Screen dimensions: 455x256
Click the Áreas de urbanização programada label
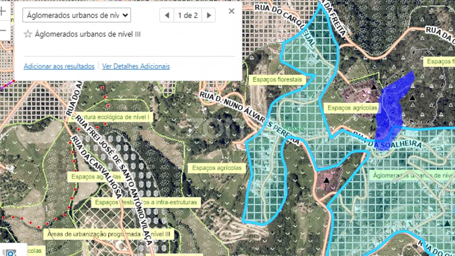click(109, 234)
